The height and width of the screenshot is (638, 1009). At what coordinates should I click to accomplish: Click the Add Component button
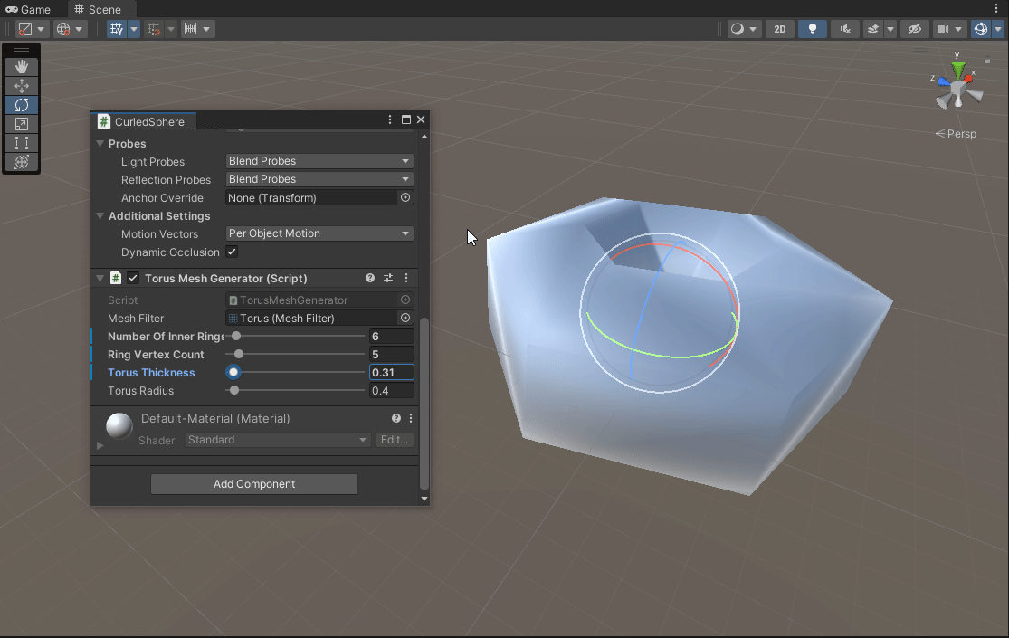coord(254,484)
